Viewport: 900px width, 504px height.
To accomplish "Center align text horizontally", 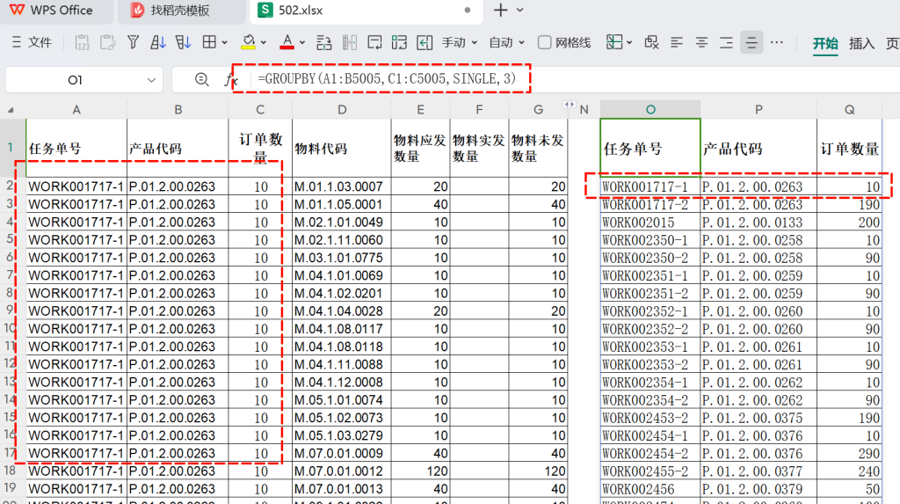I will [701, 42].
